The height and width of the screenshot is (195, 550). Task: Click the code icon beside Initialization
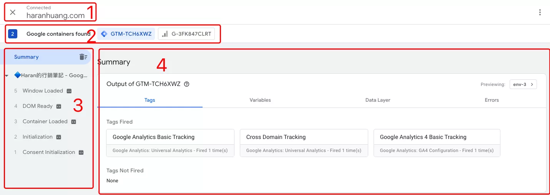(59, 137)
